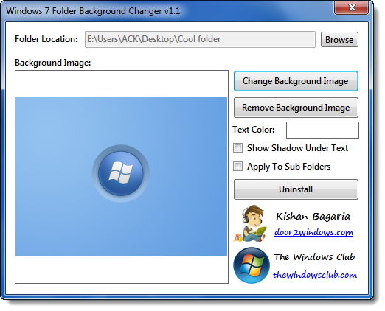Click Change Background Image button
The height and width of the screenshot is (311, 385).
click(x=296, y=81)
